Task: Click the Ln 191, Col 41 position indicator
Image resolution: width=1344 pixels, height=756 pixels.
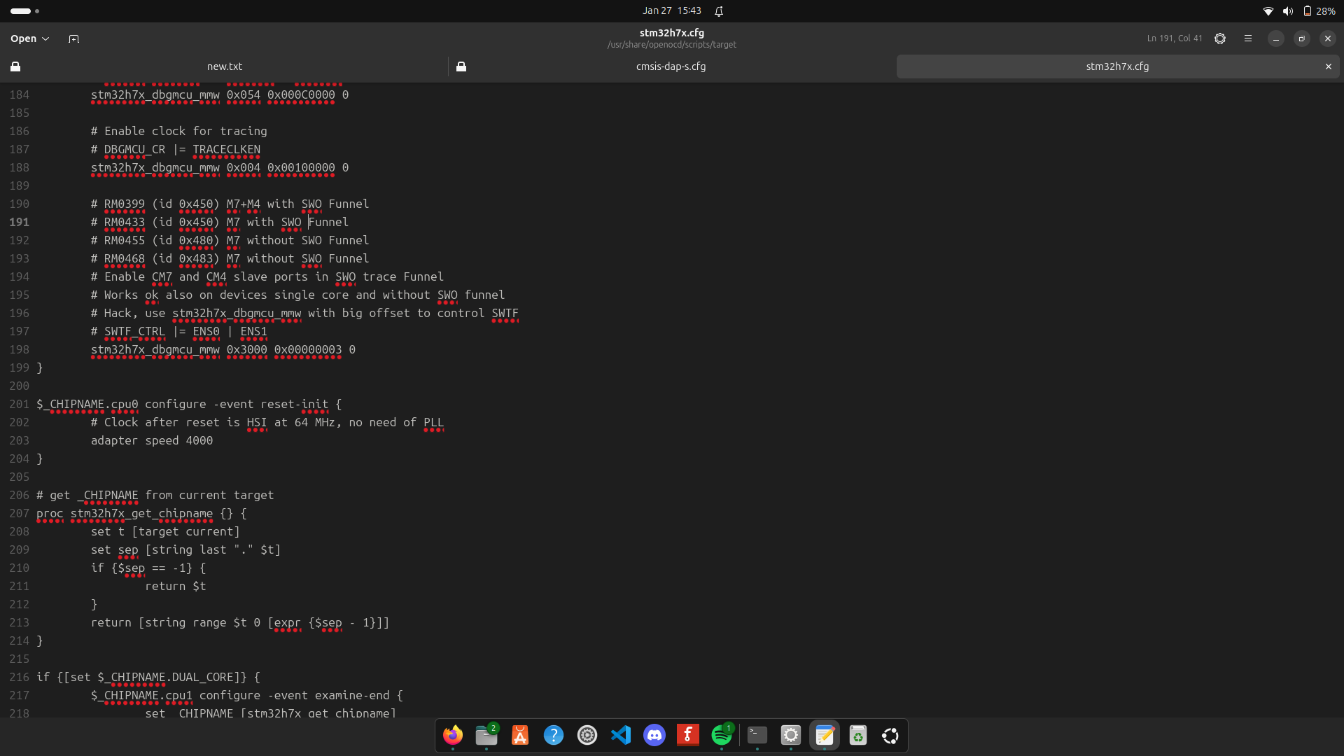Action: pyautogui.click(x=1174, y=38)
